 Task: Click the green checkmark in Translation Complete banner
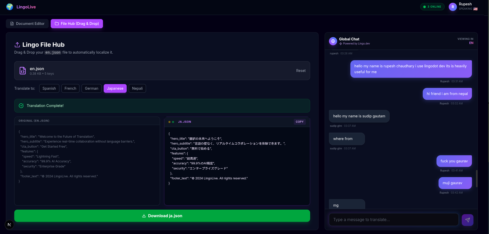pyautogui.click(x=21, y=106)
